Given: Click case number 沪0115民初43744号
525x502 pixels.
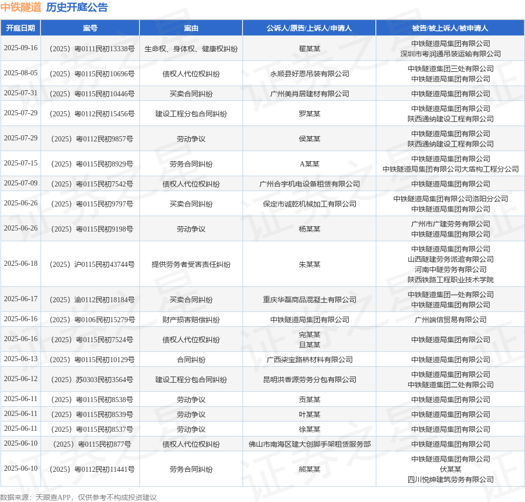Looking at the screenshot, I should pyautogui.click(x=92, y=264).
